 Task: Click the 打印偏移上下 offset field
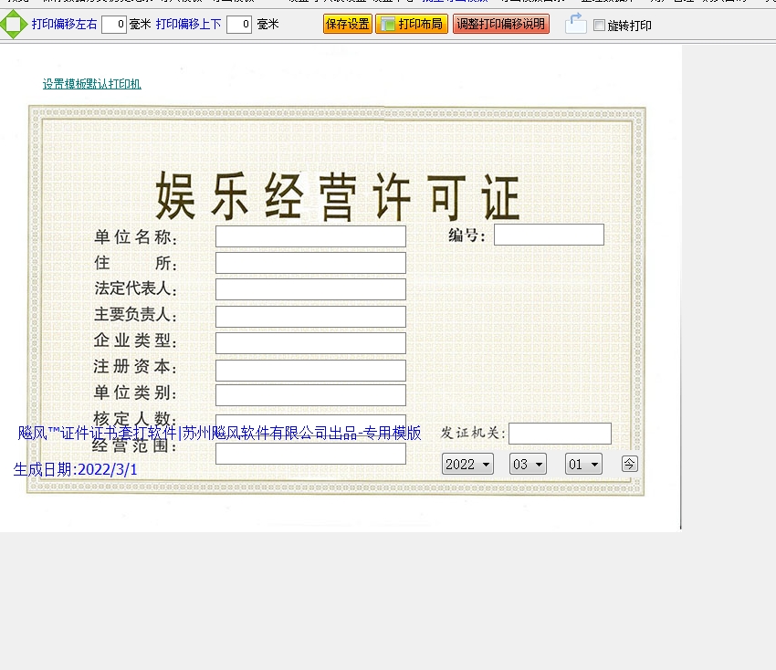click(239, 25)
